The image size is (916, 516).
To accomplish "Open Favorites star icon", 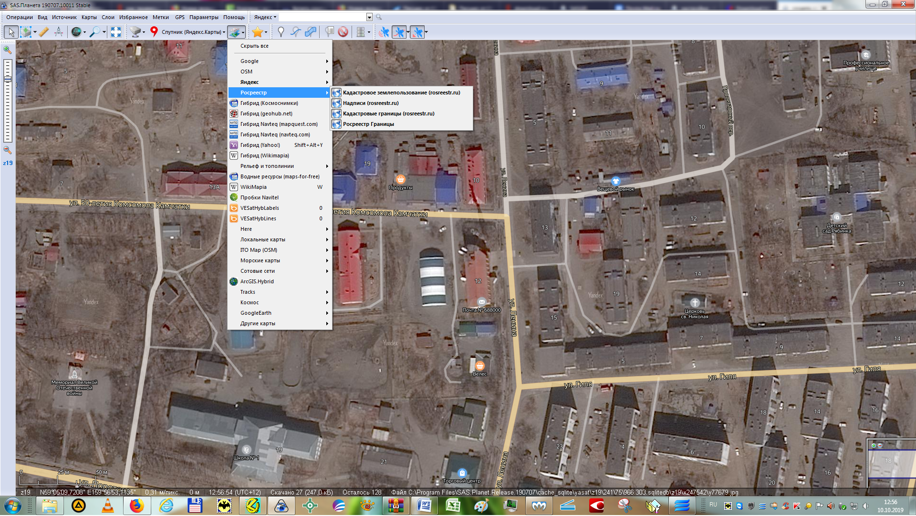I will point(257,32).
